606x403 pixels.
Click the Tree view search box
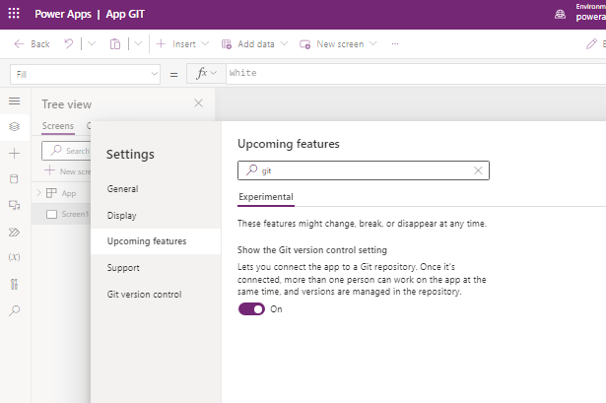66,151
